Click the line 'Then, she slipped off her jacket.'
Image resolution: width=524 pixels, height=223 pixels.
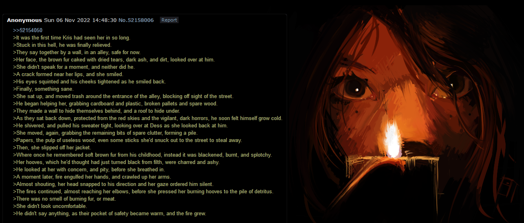point(52,148)
